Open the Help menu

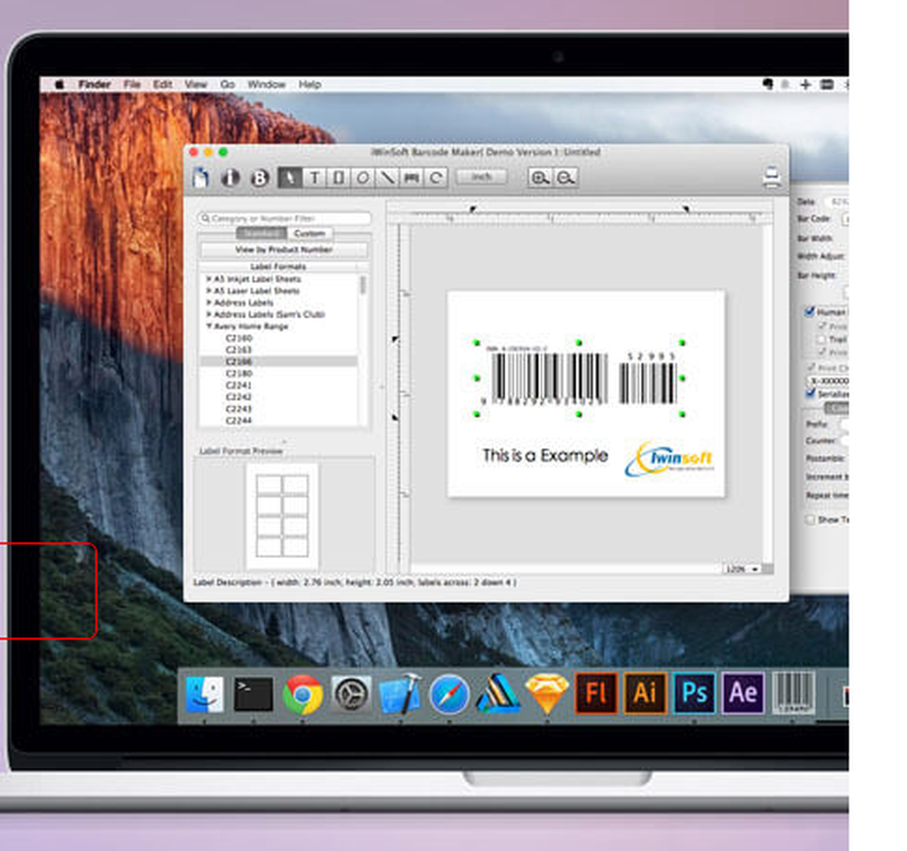(x=310, y=84)
